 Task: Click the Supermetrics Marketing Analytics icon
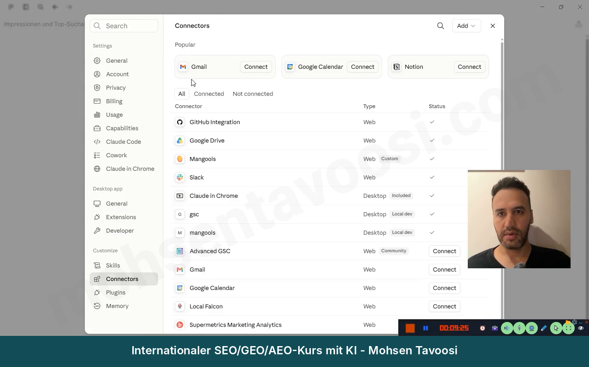[180, 325]
